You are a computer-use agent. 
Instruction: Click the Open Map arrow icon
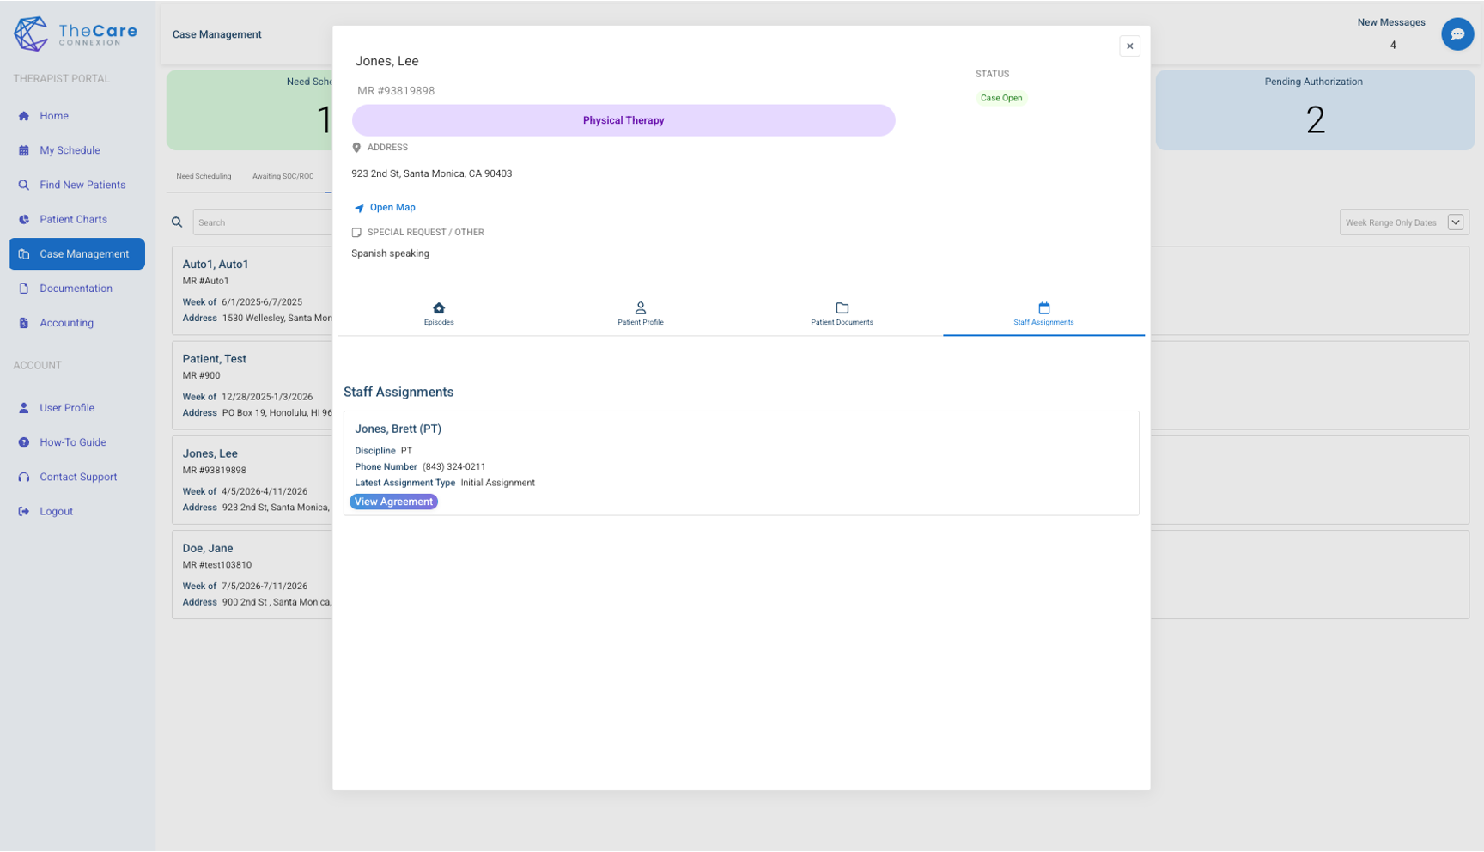click(x=360, y=208)
